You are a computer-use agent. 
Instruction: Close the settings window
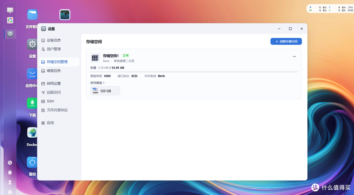pyautogui.click(x=302, y=29)
